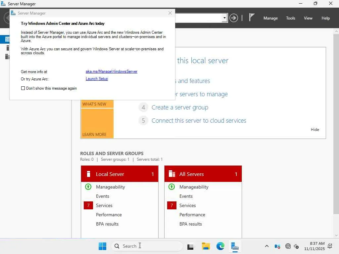The image size is (339, 254).
Task: Check 'Don't show this message again'
Action: tap(23, 88)
